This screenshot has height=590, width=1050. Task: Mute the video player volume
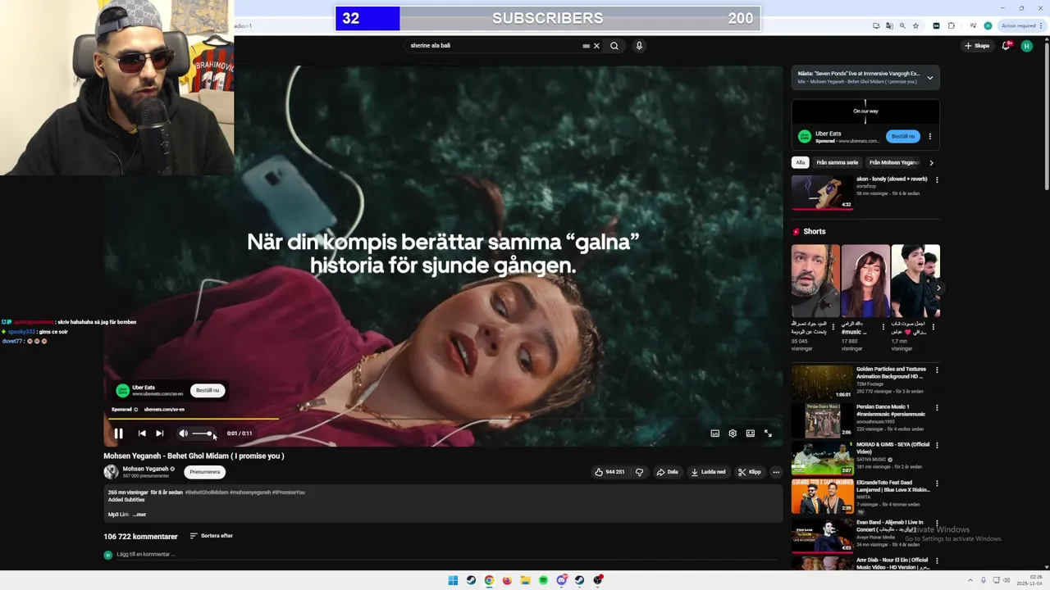(x=183, y=433)
